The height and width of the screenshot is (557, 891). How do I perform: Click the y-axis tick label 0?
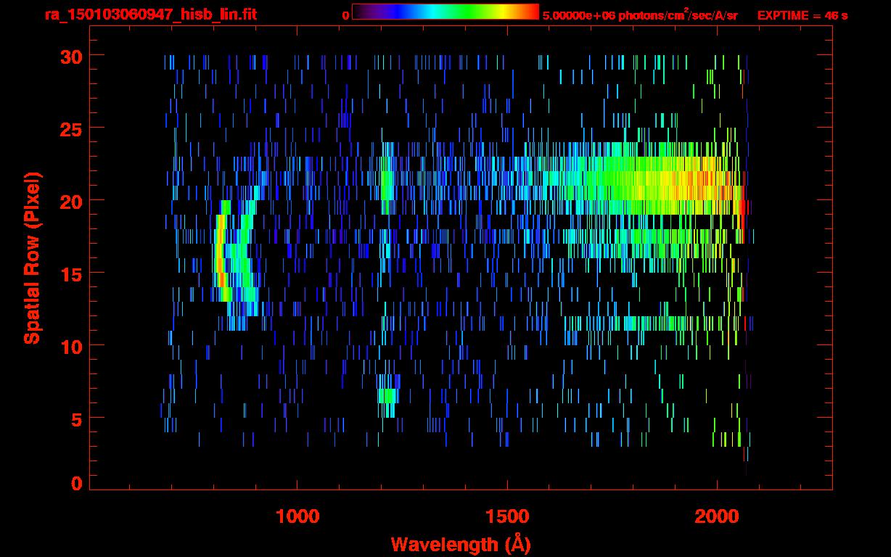77,484
